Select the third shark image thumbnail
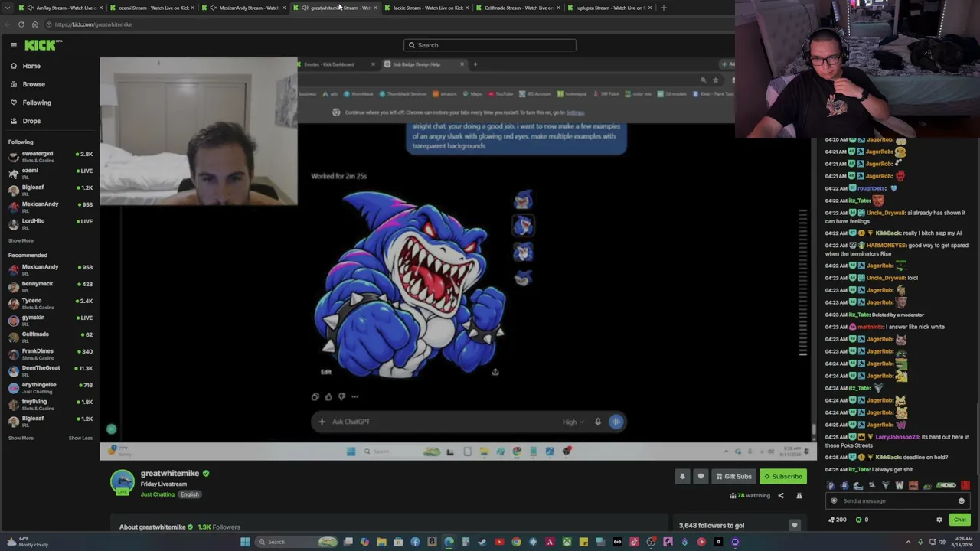 (x=523, y=252)
